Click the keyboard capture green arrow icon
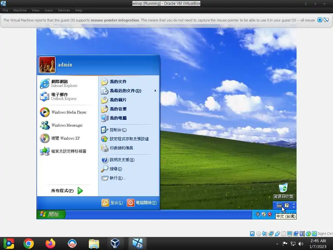 [314, 234]
